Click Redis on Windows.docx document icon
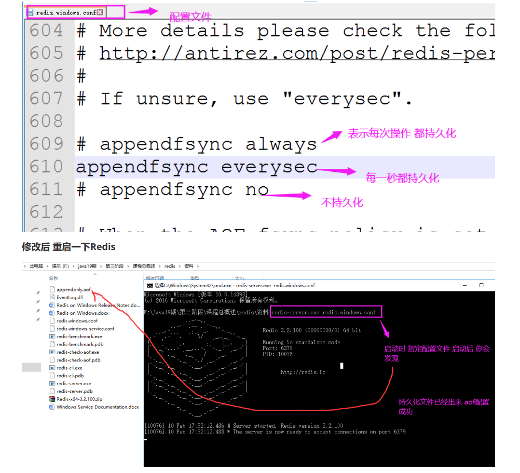 click(x=52, y=313)
